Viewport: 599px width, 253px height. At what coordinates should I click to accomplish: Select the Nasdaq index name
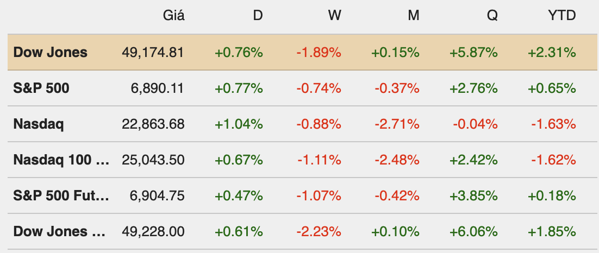[39, 124]
